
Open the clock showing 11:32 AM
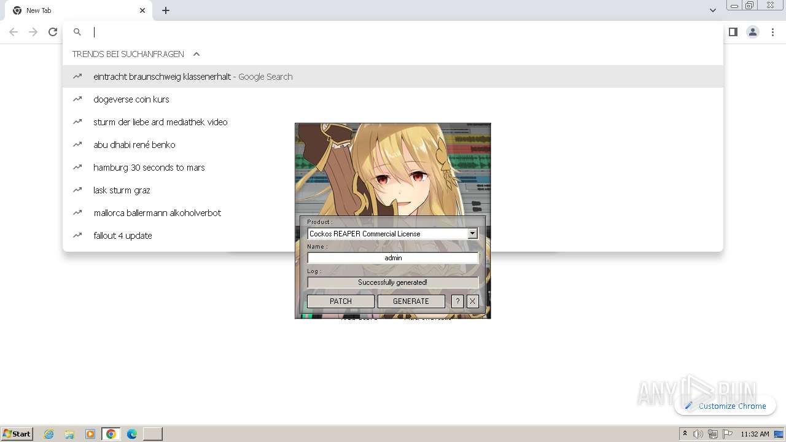click(755, 434)
